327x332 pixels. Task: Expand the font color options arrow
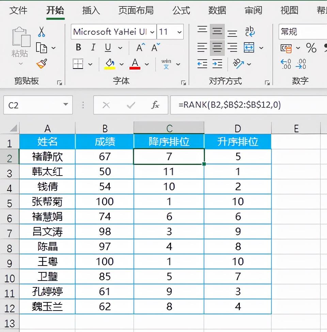pos(147,64)
